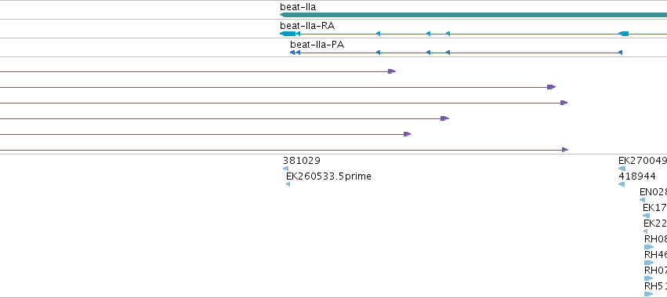667x298 pixels.
Task: Select the second purple arrow feature end
Action: point(551,87)
